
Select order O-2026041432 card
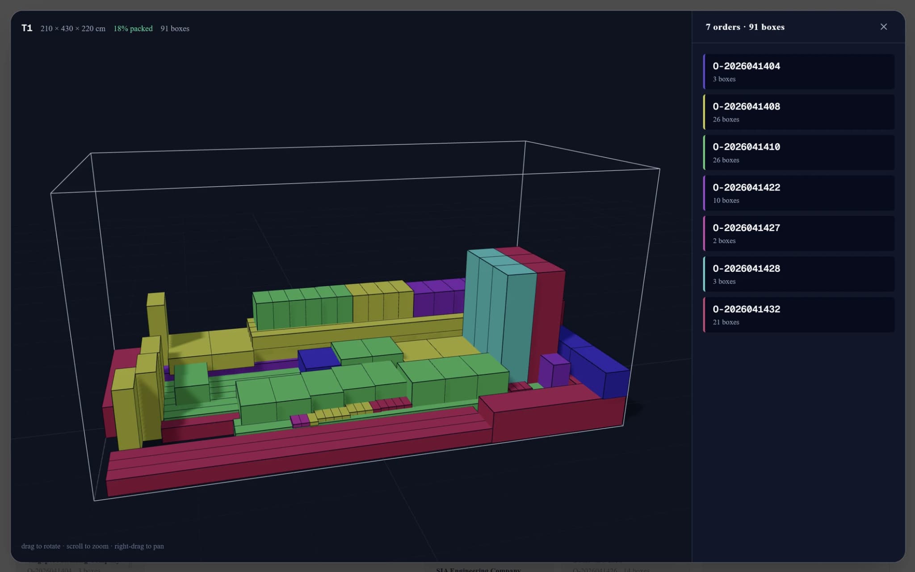(799, 315)
